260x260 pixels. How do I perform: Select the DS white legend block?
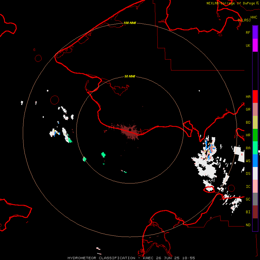pos(255,173)
